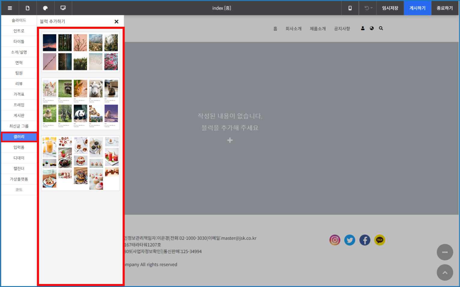
Task: Open the KakaoTalk social icon
Action: tap(380, 240)
